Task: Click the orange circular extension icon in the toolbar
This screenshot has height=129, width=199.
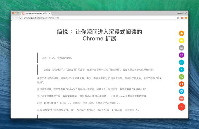Action: point(186,18)
